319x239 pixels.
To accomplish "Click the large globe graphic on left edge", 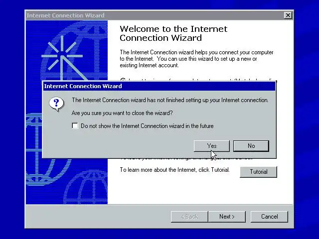I will click(34, 149).
